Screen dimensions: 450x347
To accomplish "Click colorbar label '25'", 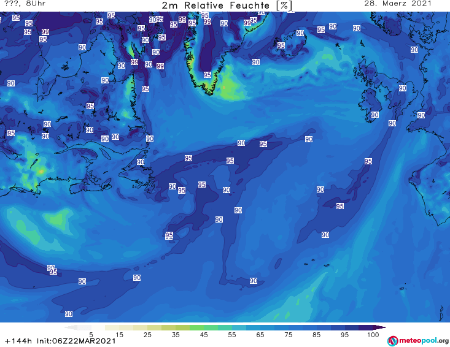I will (147, 335).
